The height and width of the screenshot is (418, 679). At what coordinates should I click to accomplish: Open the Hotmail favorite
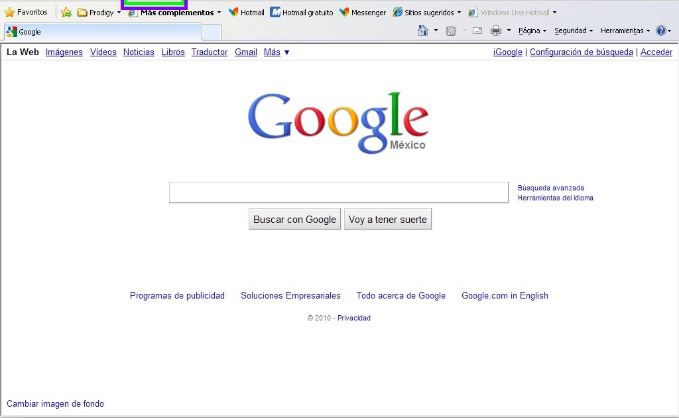coord(247,13)
